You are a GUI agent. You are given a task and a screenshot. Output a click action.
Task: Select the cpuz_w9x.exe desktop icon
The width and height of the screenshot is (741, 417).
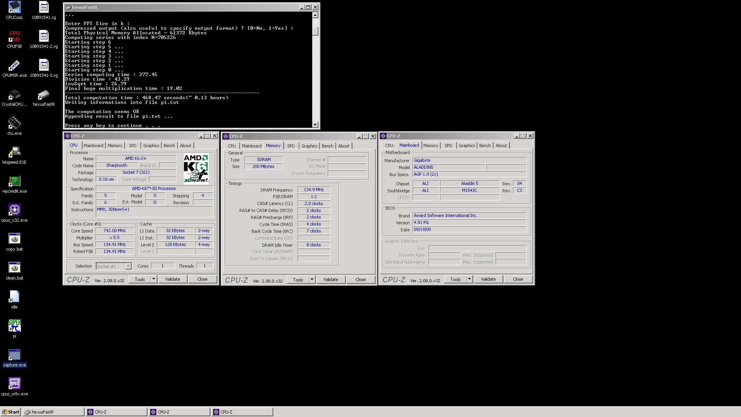pyautogui.click(x=14, y=384)
